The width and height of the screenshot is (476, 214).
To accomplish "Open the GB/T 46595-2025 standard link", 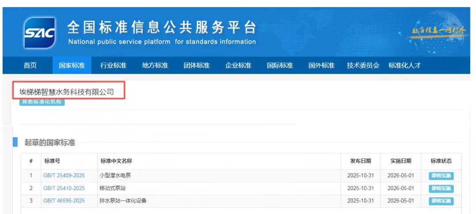I will 64,201.
